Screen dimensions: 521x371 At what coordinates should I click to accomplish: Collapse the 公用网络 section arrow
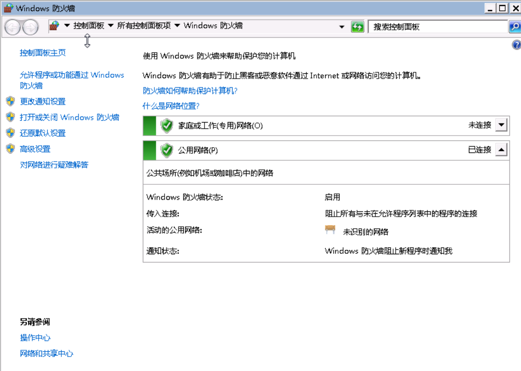point(501,150)
